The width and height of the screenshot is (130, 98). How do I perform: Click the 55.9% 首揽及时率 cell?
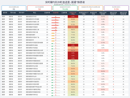[73, 19]
